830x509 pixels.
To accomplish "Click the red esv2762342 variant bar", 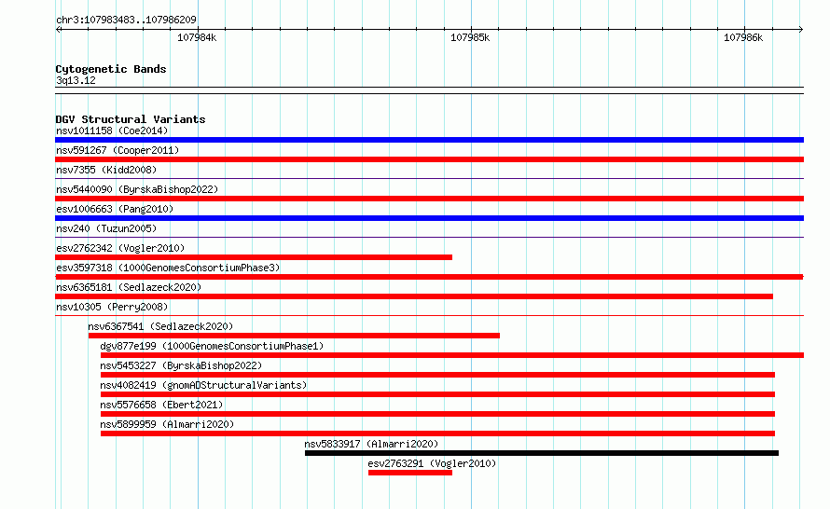I will pyautogui.click(x=254, y=257).
